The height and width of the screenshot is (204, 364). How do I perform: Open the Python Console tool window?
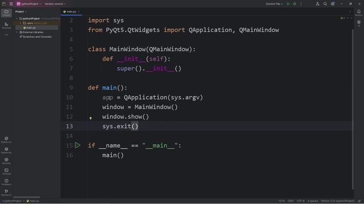(x=6, y=140)
